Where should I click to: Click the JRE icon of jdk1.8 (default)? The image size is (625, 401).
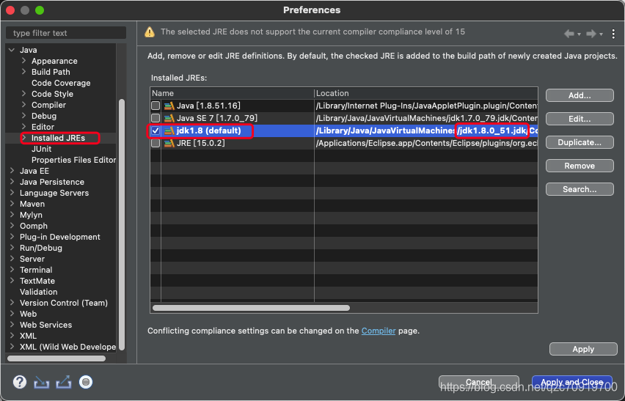coord(169,130)
